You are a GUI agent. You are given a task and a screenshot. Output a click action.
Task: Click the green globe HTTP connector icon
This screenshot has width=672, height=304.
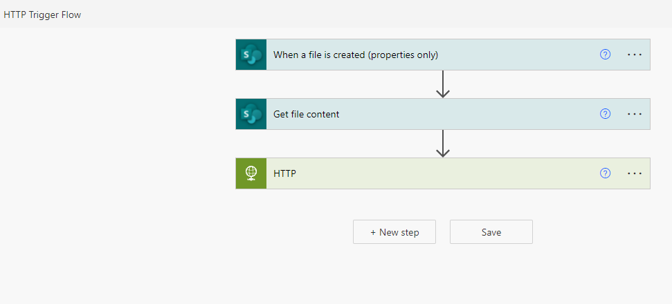(x=251, y=173)
